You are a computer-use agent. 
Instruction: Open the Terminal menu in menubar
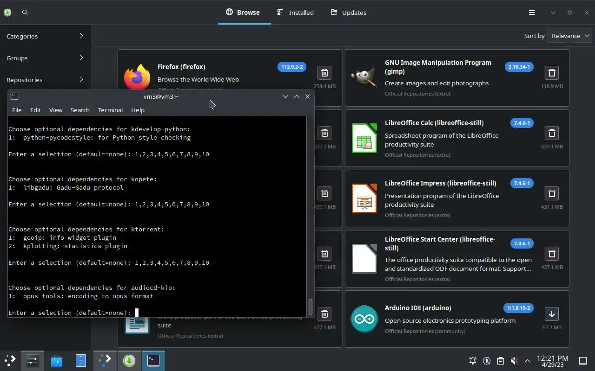(110, 110)
